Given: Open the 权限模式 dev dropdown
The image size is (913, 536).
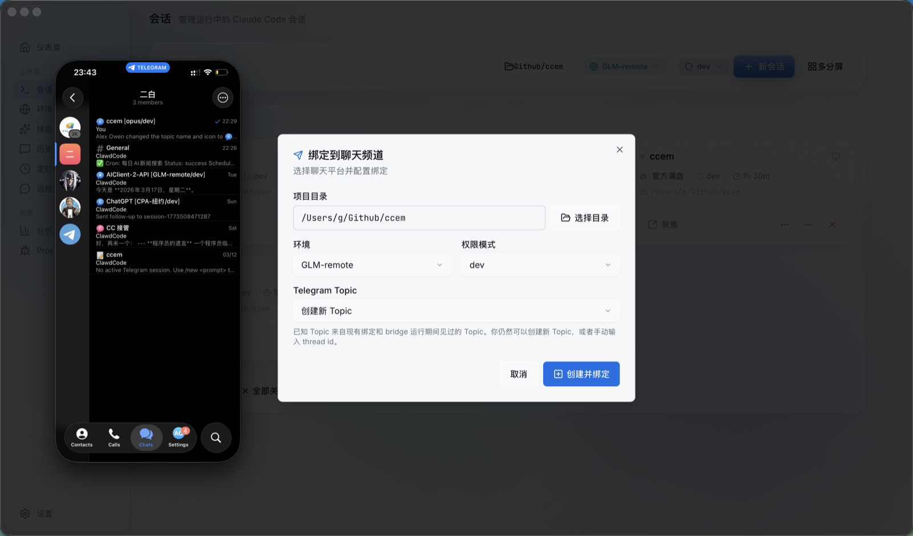Looking at the screenshot, I should (x=539, y=265).
